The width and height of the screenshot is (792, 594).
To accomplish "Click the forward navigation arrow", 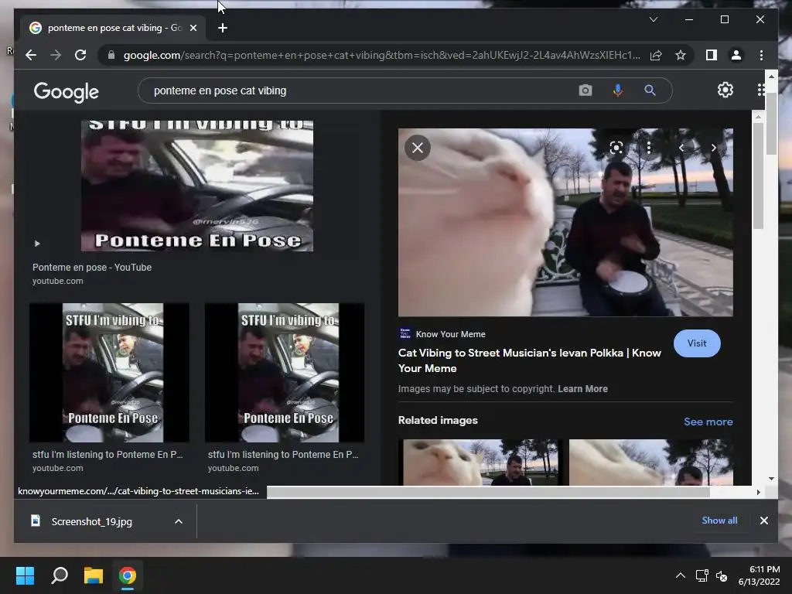I will coord(56,55).
